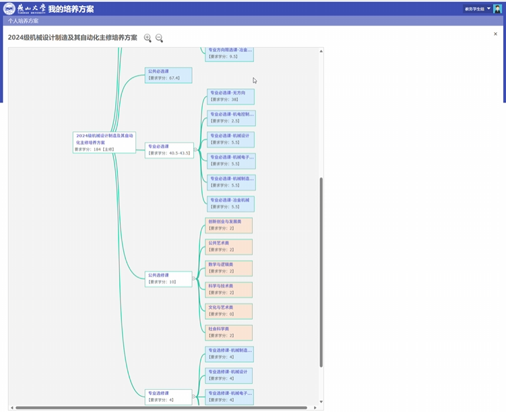506x412 pixels.
Task: Click the vertical scrollbar up arrow
Action: tap(321, 51)
